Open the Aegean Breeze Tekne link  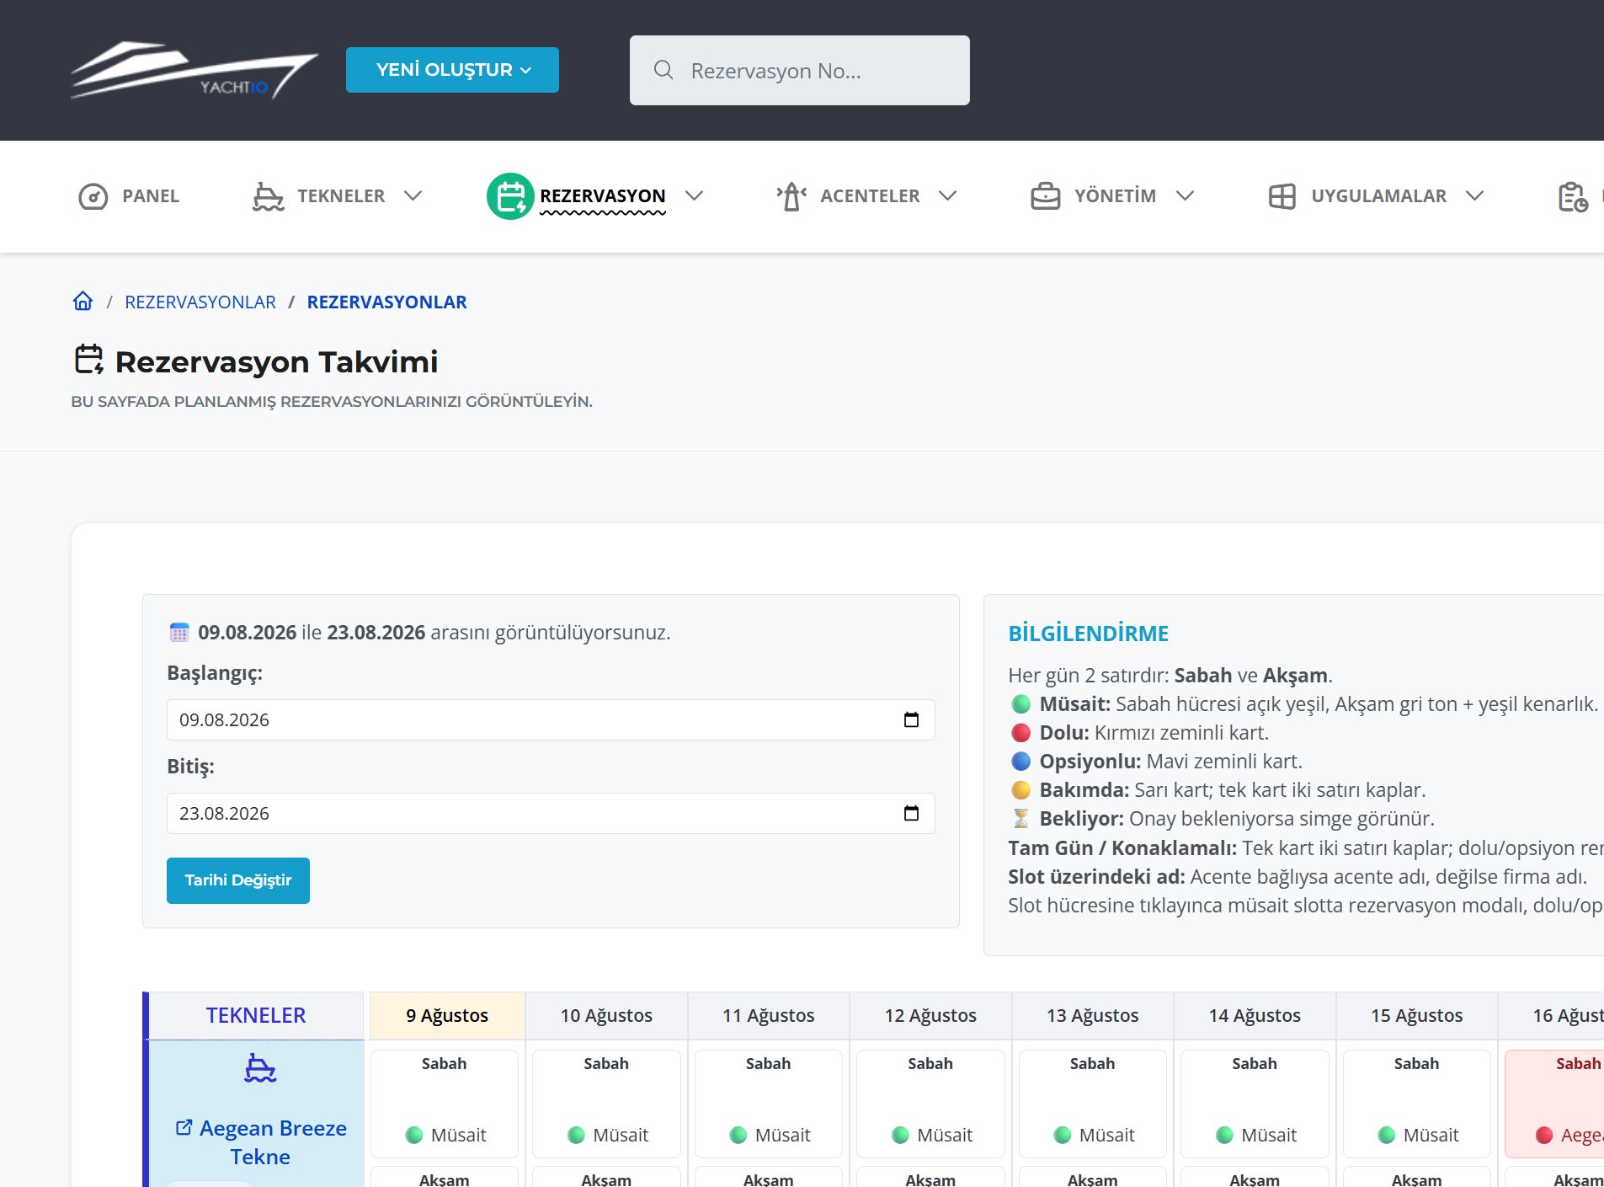[273, 1142]
